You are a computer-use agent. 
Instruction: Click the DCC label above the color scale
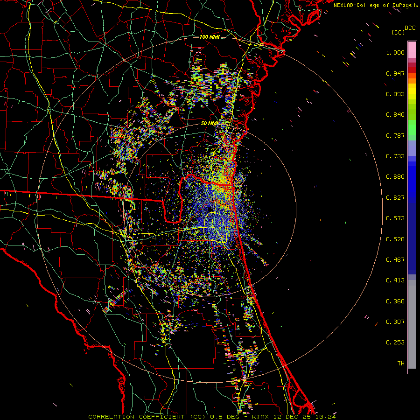(410, 28)
